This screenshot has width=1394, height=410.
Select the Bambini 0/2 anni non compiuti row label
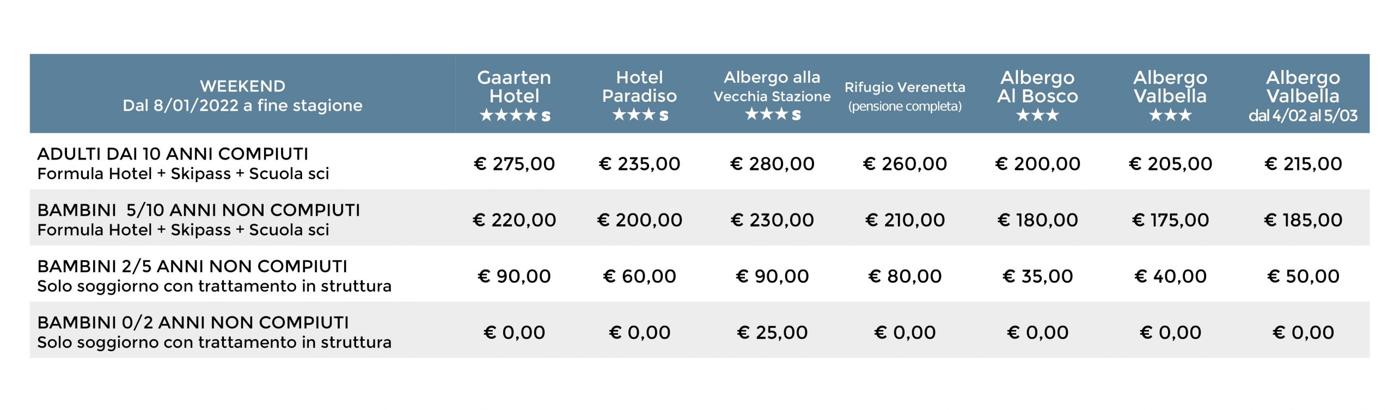(214, 332)
